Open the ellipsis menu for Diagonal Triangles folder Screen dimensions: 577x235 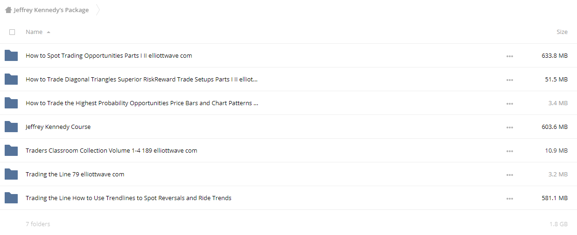pos(509,80)
